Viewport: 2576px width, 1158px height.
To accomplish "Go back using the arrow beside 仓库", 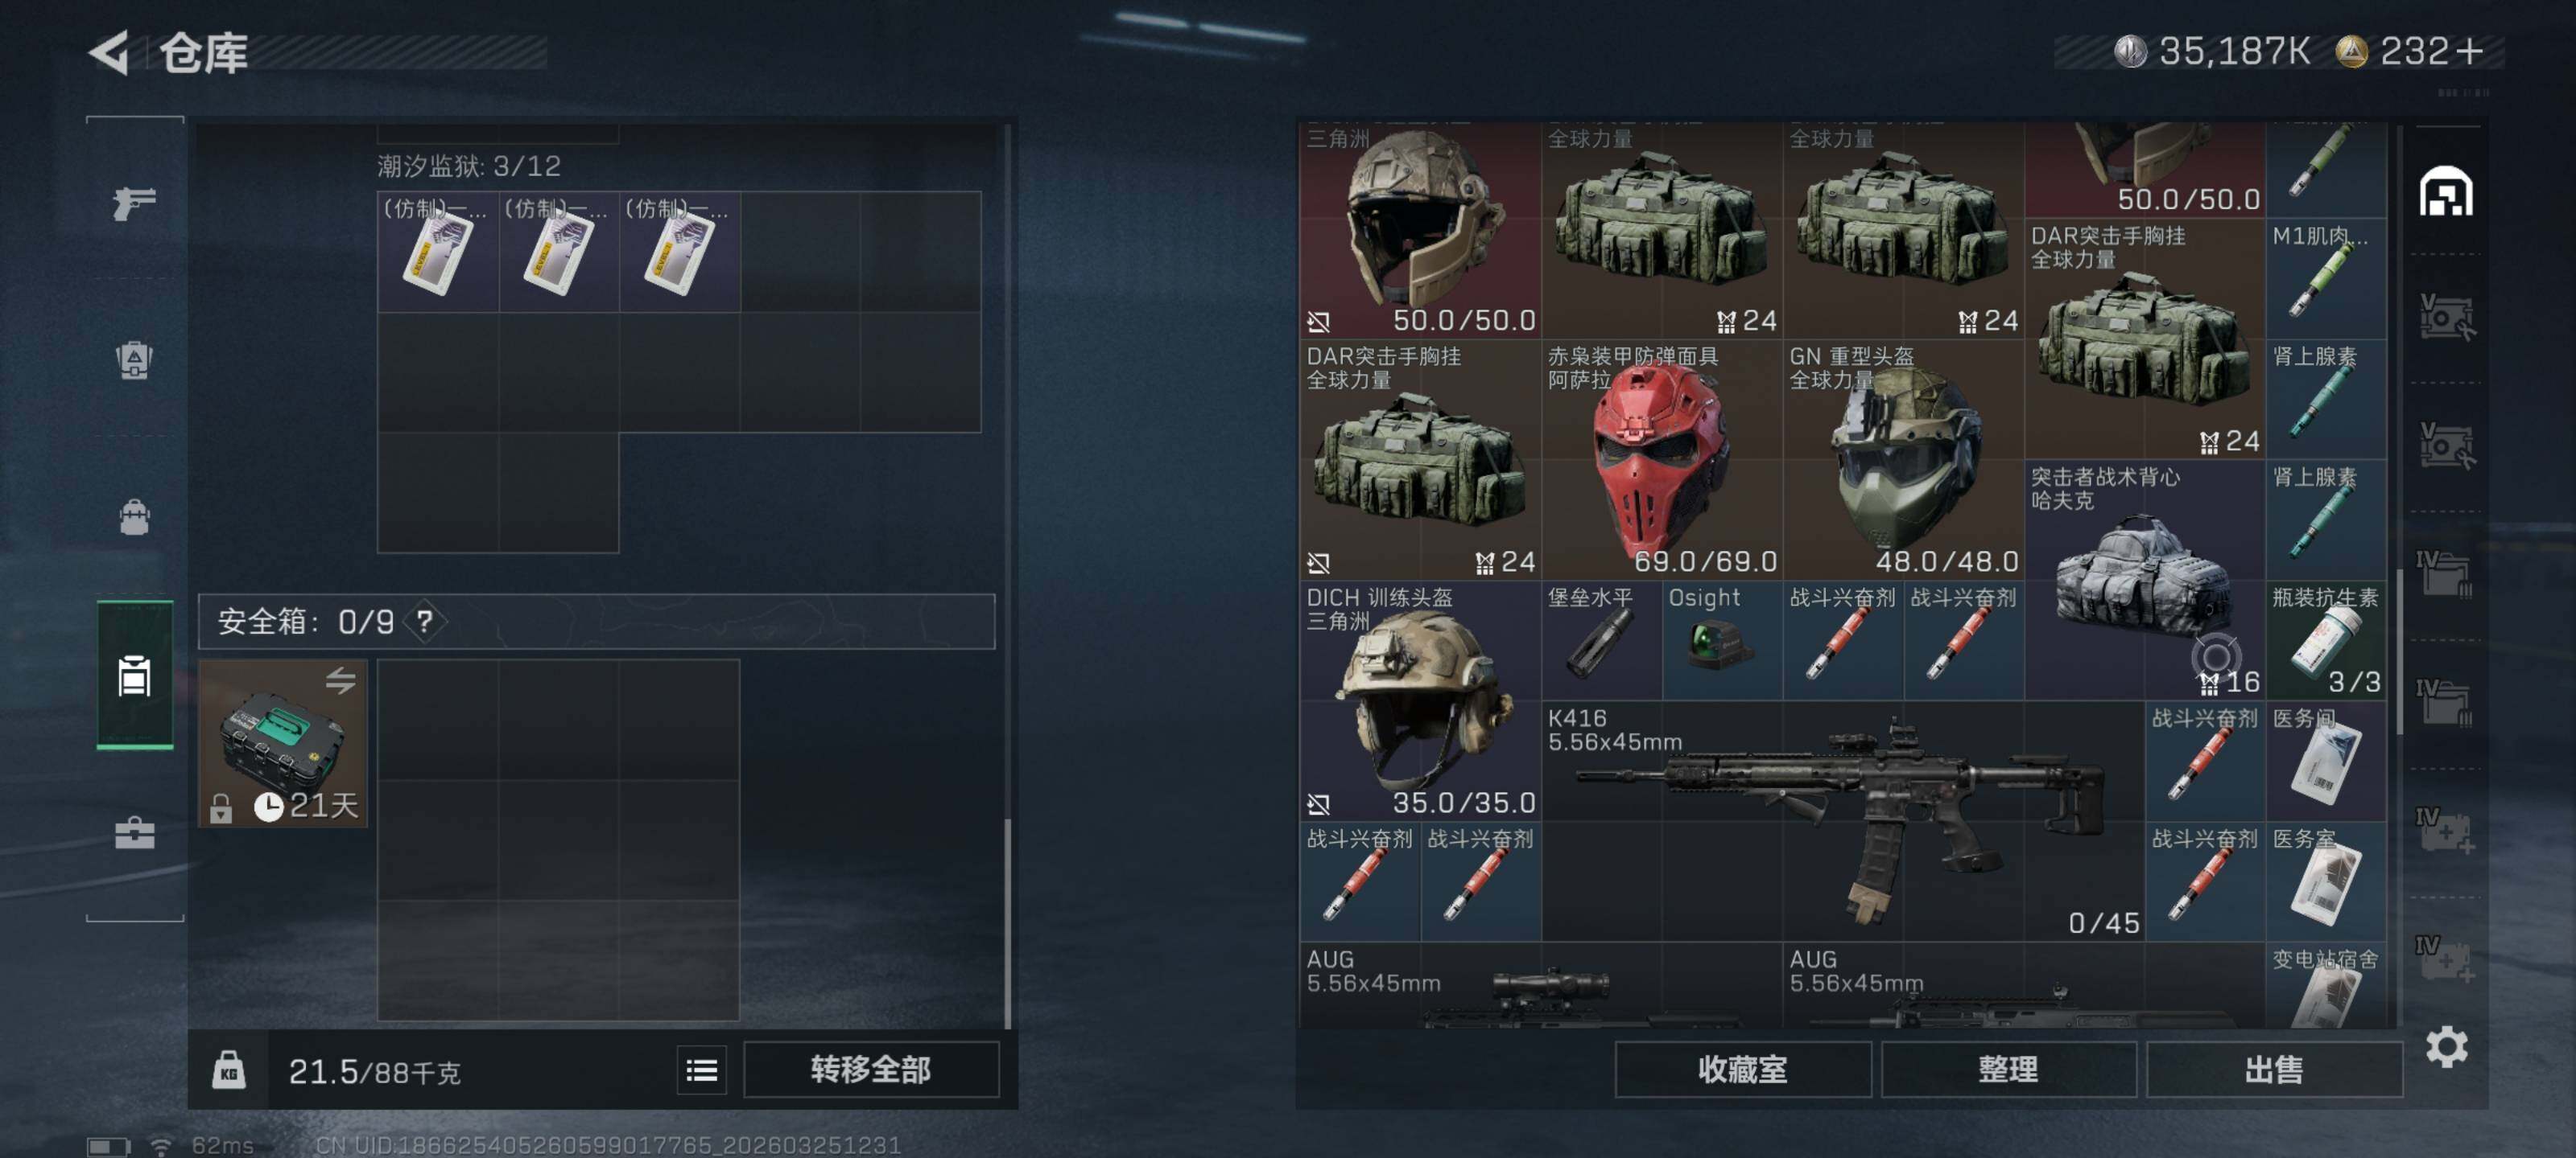I will (x=110, y=52).
